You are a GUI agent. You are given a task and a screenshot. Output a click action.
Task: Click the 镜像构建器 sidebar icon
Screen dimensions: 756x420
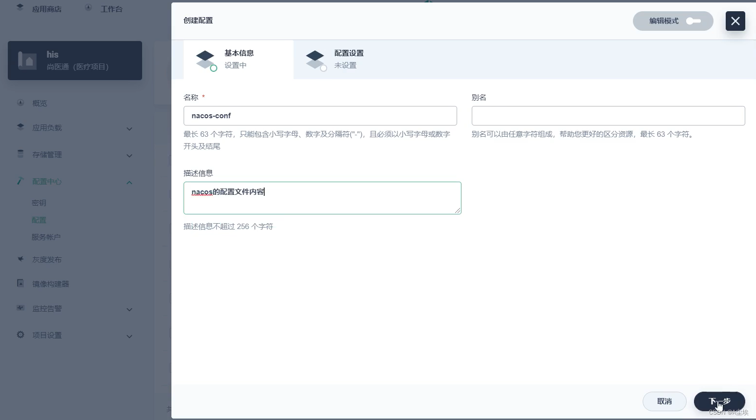(21, 283)
